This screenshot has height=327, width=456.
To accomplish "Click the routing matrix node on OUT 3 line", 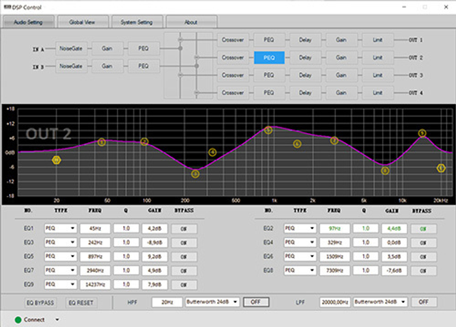I will (x=180, y=75).
